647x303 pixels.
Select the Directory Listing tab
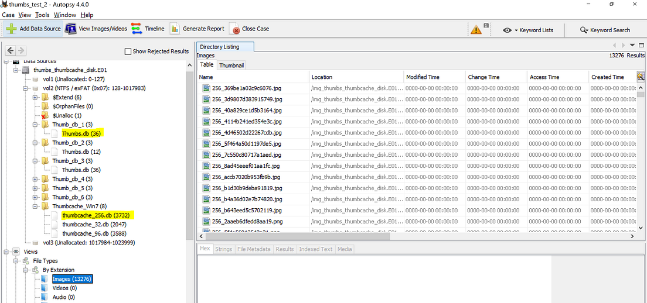point(225,47)
